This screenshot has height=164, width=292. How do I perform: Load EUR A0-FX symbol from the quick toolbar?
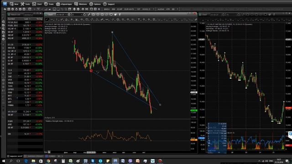coord(129,9)
